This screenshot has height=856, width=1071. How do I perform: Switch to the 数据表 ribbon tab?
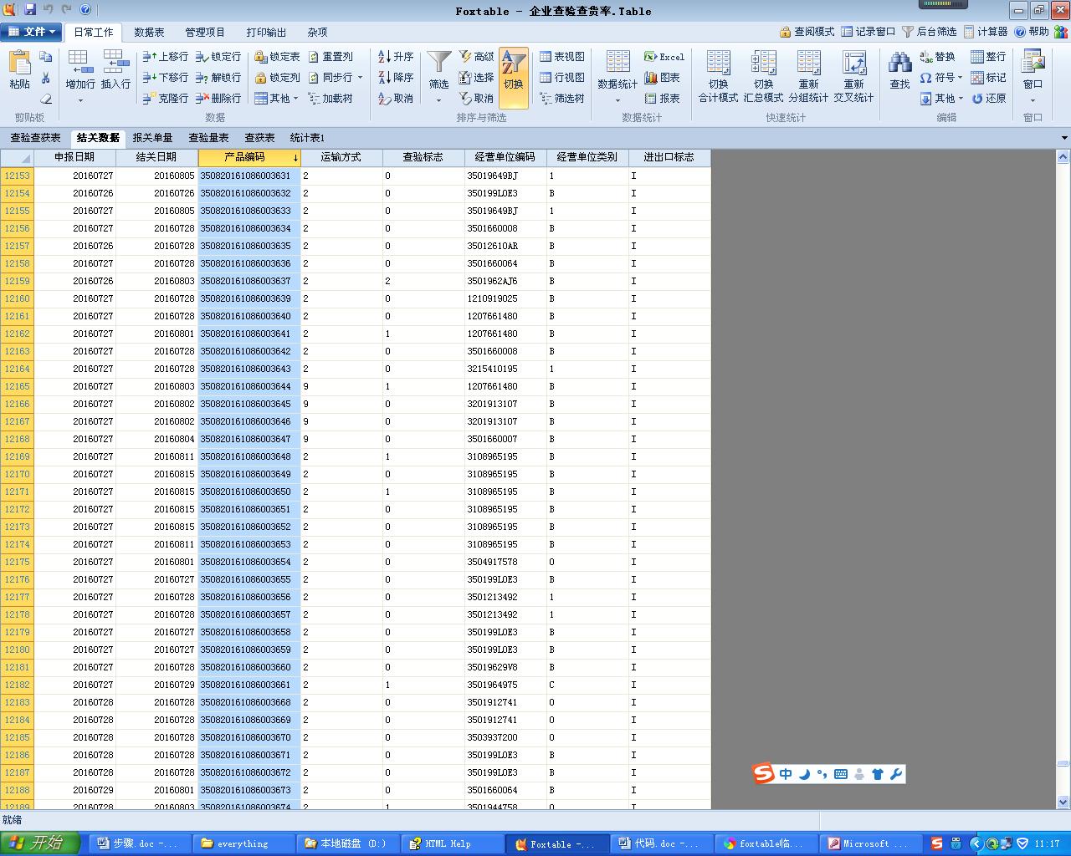(x=149, y=33)
